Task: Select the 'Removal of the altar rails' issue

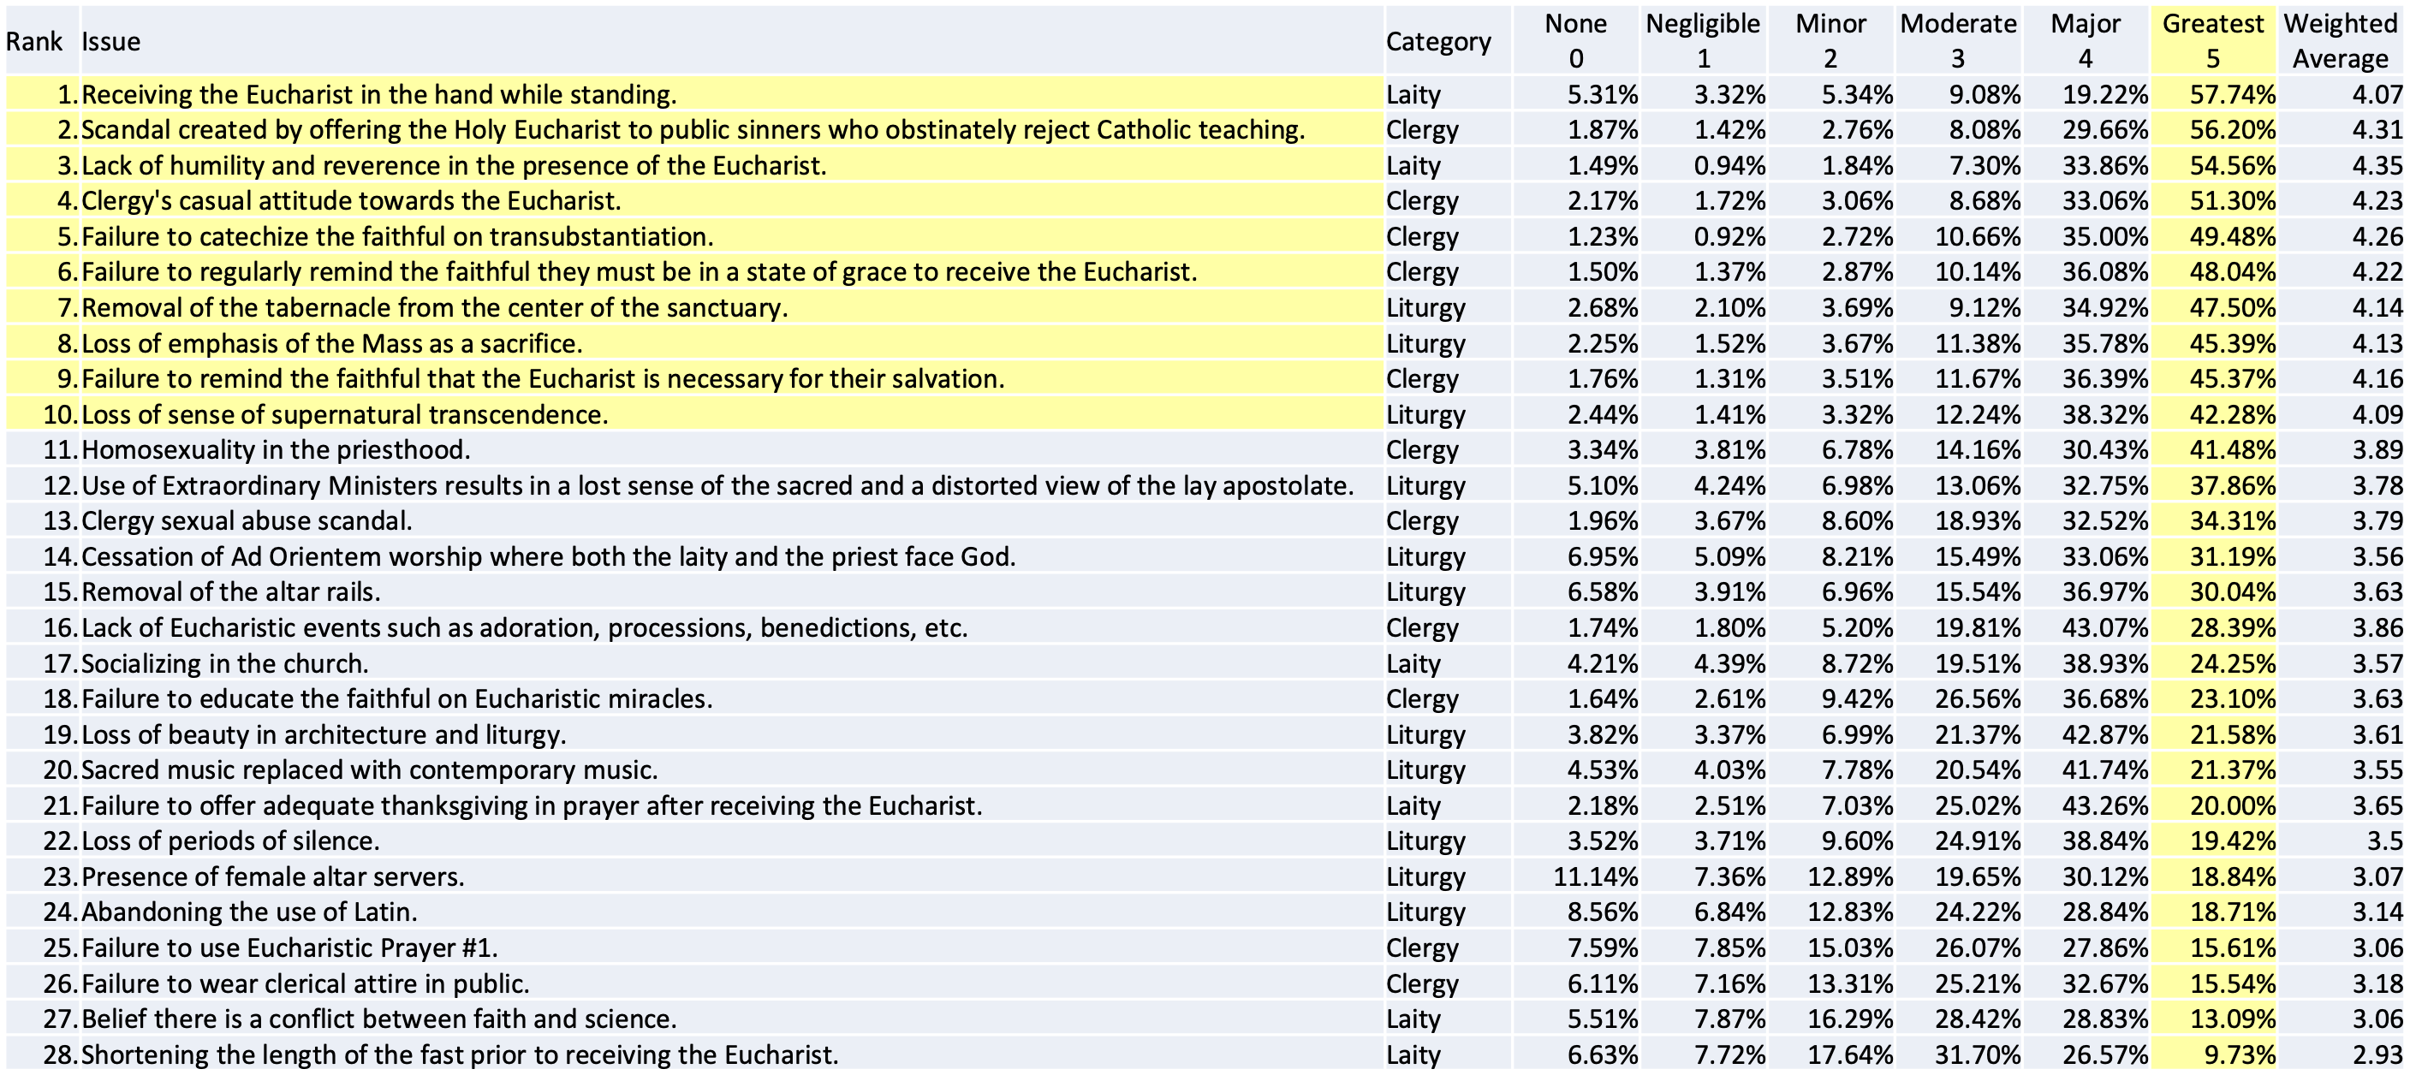Action: (231, 592)
